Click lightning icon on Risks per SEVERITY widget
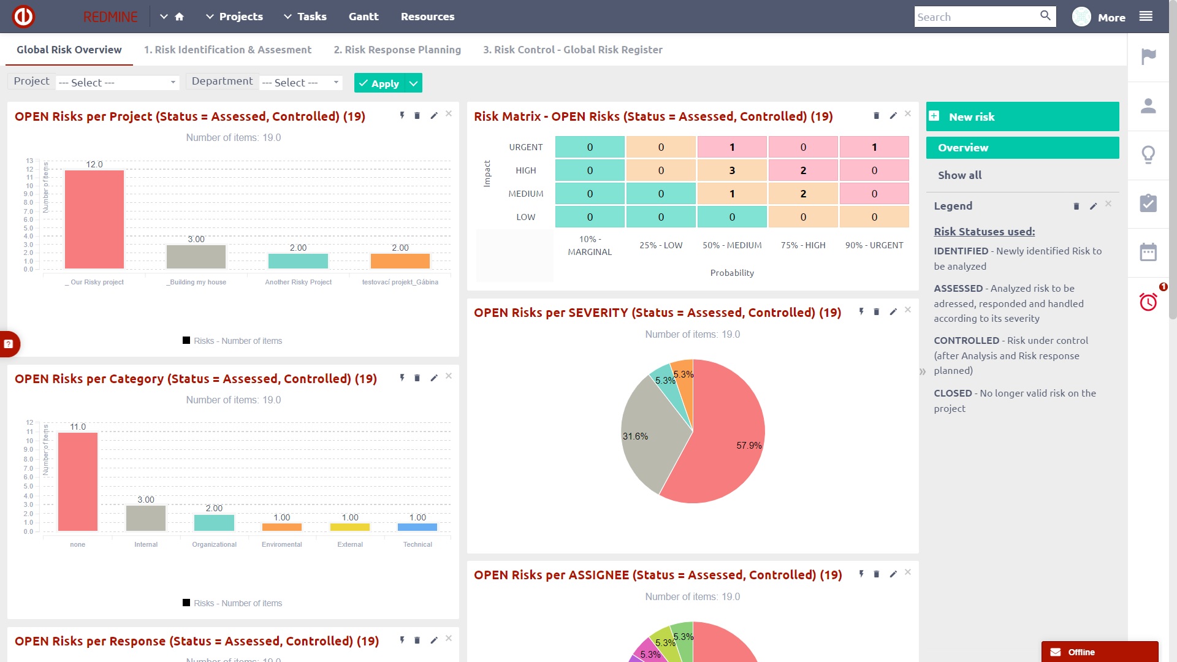The height and width of the screenshot is (662, 1177). (861, 311)
